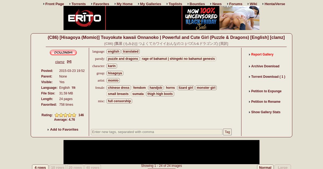Switch thumbnail size to Normal
The height and width of the screenshot is (169, 323).
[265, 167]
